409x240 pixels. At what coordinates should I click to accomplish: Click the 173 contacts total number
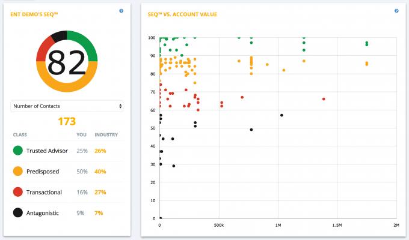[67, 121]
